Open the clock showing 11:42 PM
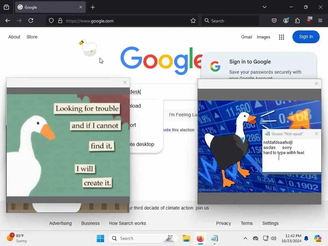The image size is (328, 246). pos(291,238)
